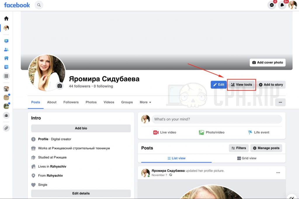Open the Rzhyschiv link in From row
This screenshot has height=199, width=299.
pos(55,176)
